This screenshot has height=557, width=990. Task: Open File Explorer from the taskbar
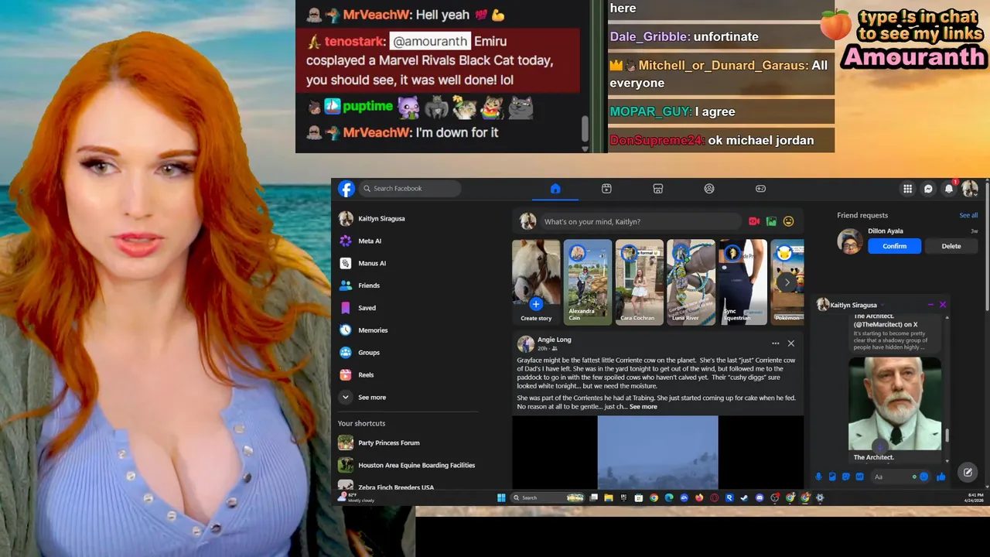tap(609, 498)
